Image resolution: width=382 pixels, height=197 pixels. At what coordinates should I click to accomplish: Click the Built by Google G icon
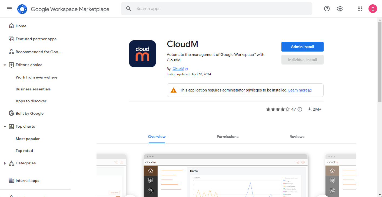(11, 113)
